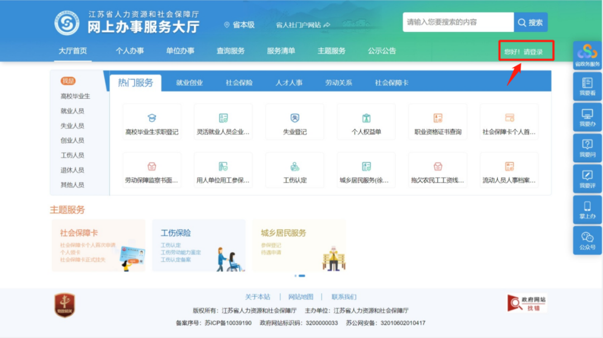Click the search input field
The image size is (603, 338).
(458, 22)
